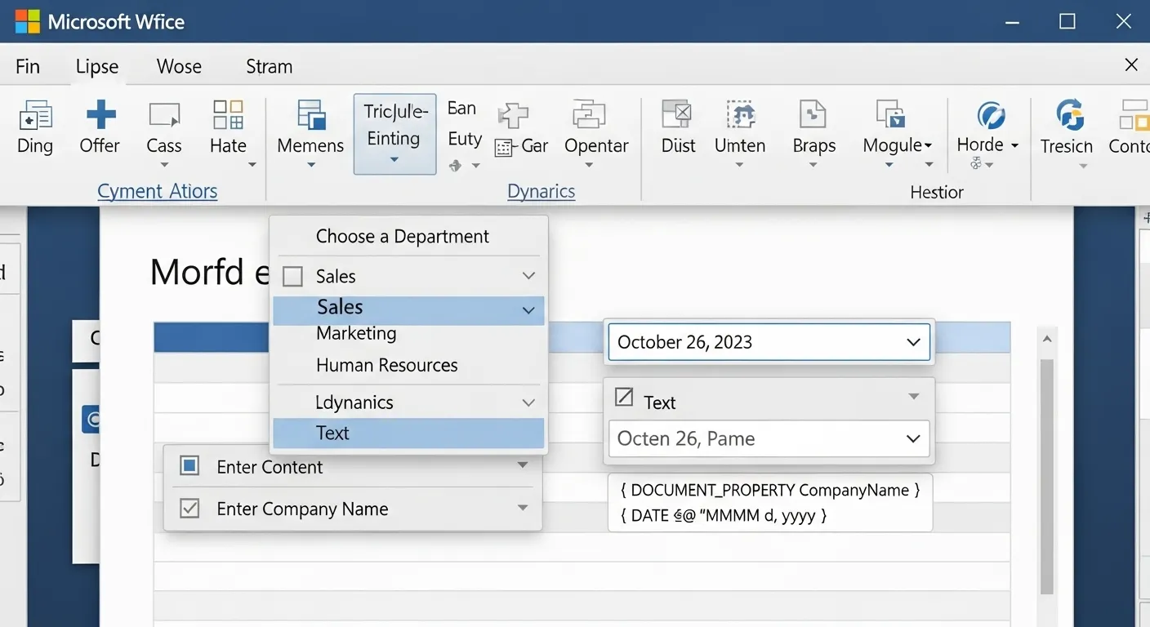Screen dimensions: 1150x627
Task: Click the Cyment Atiors link
Action: 157,191
